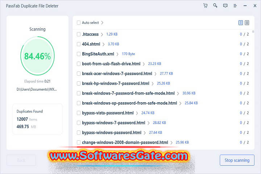The width and height of the screenshot is (261, 174).
Task: Select break-acer-windows-7-password.html file name
Action: click(x=117, y=74)
